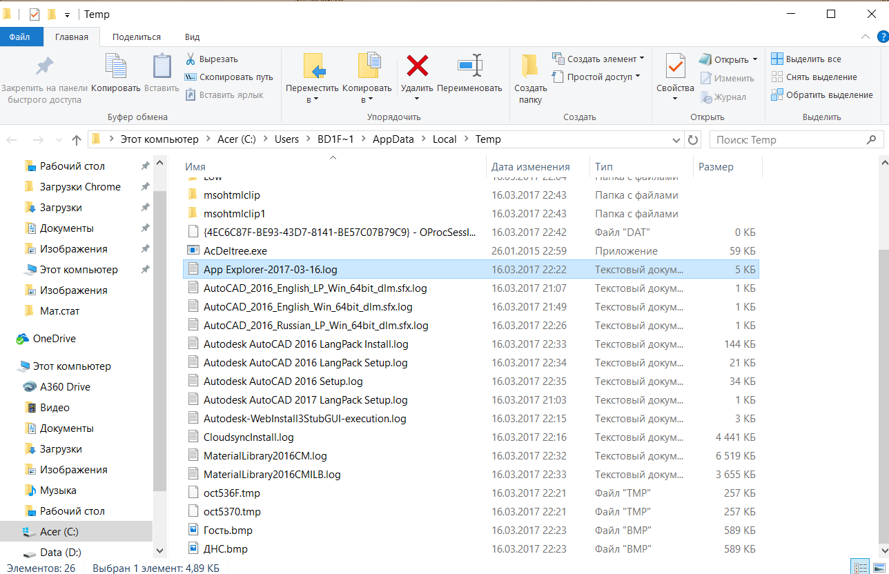The height and width of the screenshot is (574, 889).
Task: Click the Копировать clipboard icon
Action: [115, 66]
